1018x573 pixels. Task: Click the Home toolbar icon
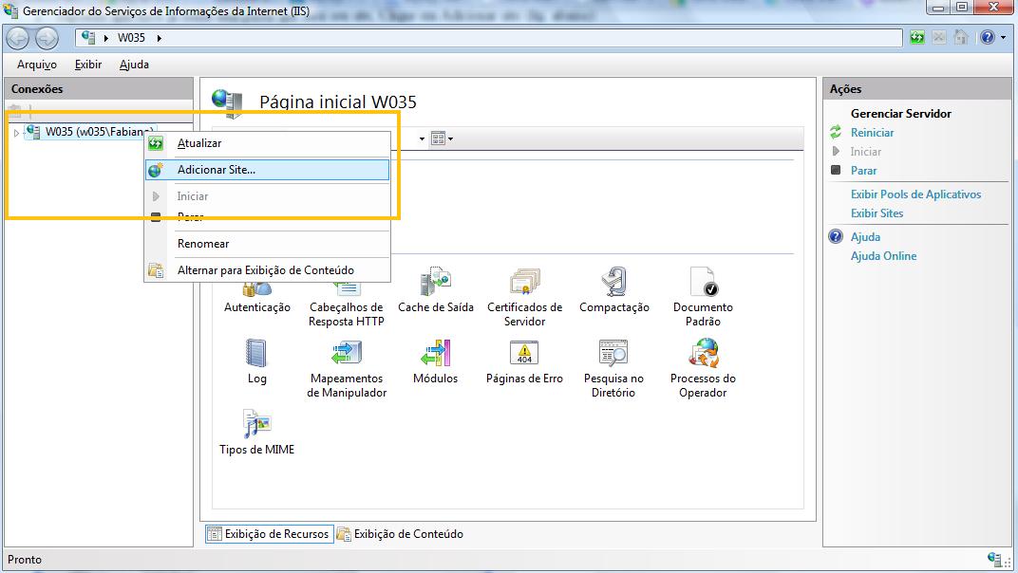961,38
